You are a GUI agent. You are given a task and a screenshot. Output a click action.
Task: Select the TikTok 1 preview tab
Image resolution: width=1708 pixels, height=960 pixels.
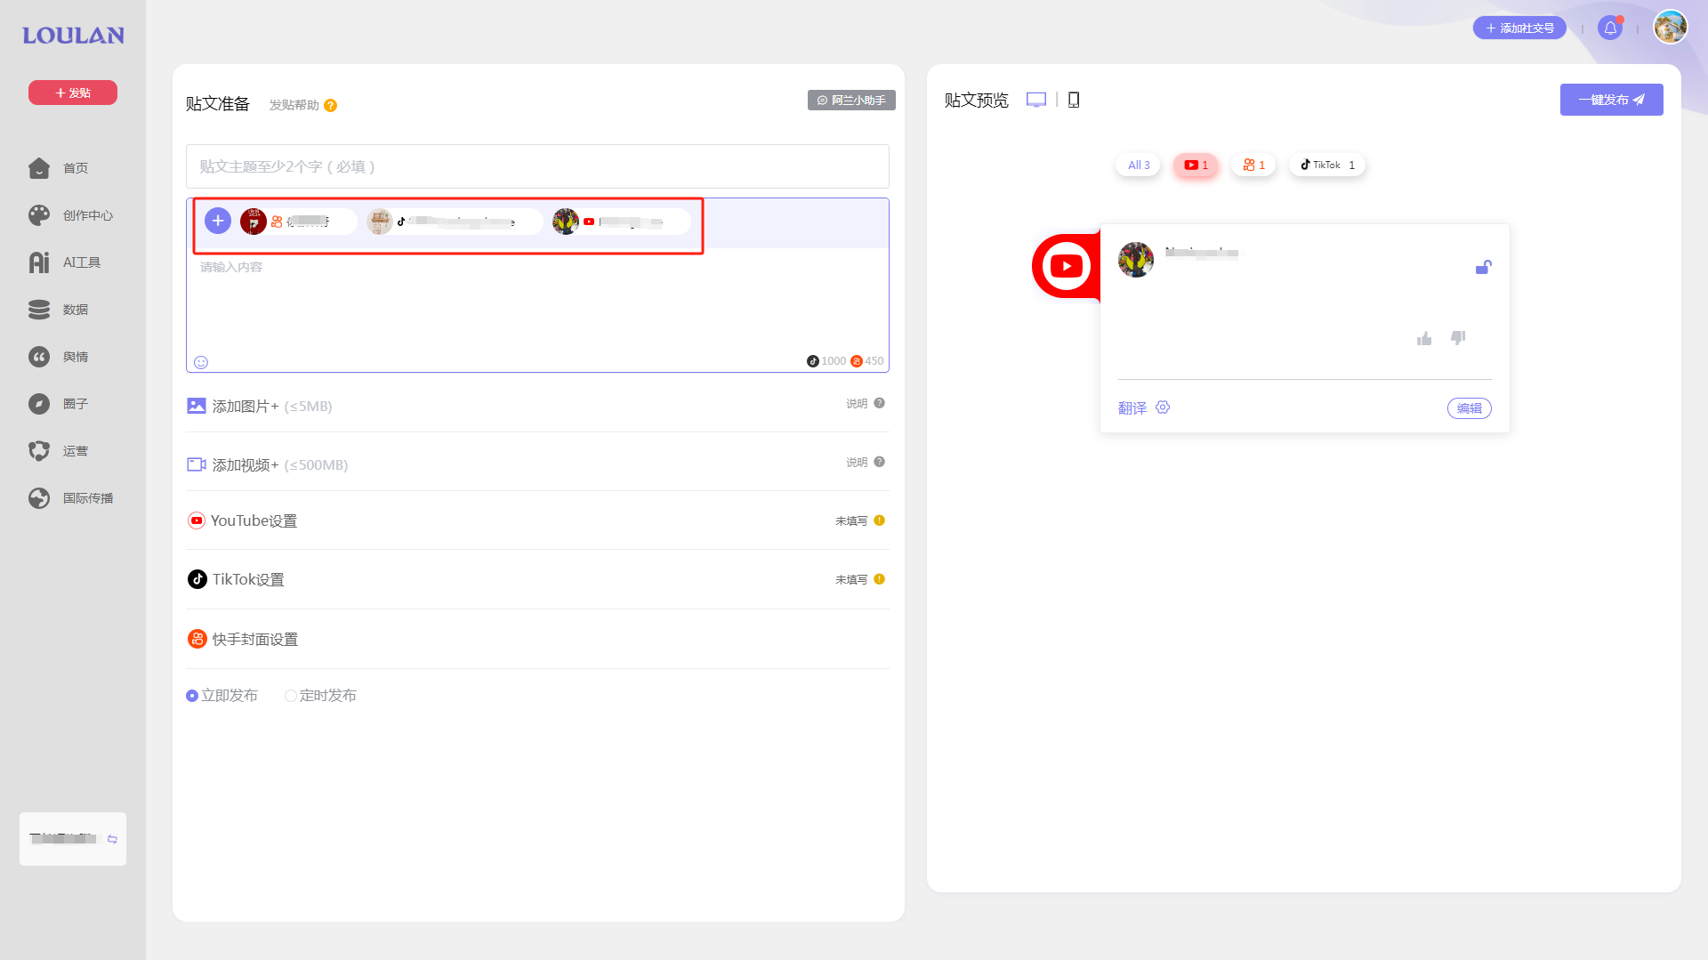[1327, 165]
